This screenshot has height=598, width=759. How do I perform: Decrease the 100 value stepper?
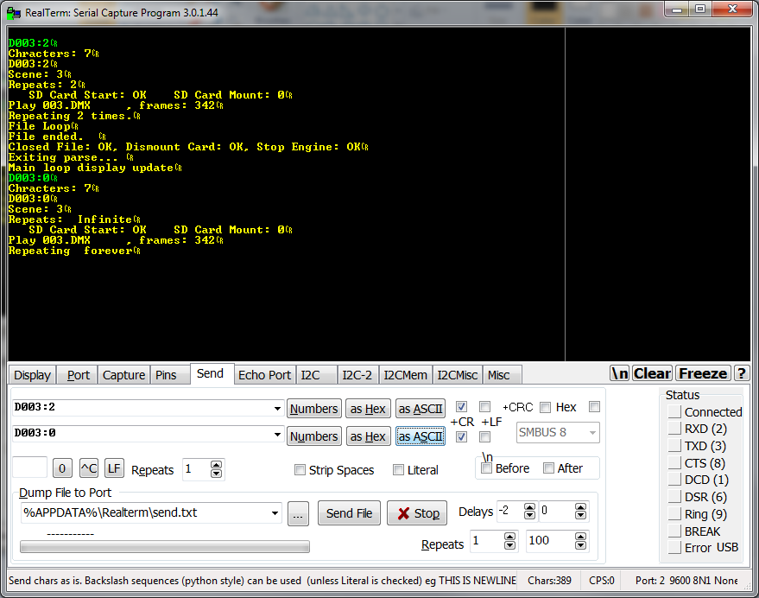[x=580, y=545]
